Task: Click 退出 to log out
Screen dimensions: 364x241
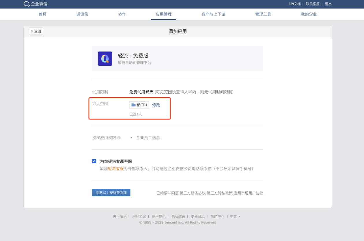Action: (328, 4)
